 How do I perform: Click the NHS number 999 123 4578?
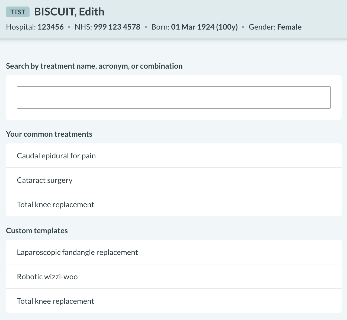click(x=117, y=27)
